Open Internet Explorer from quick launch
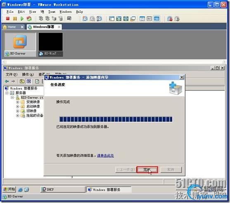This screenshot has height=203, width=230. (x=20, y=190)
